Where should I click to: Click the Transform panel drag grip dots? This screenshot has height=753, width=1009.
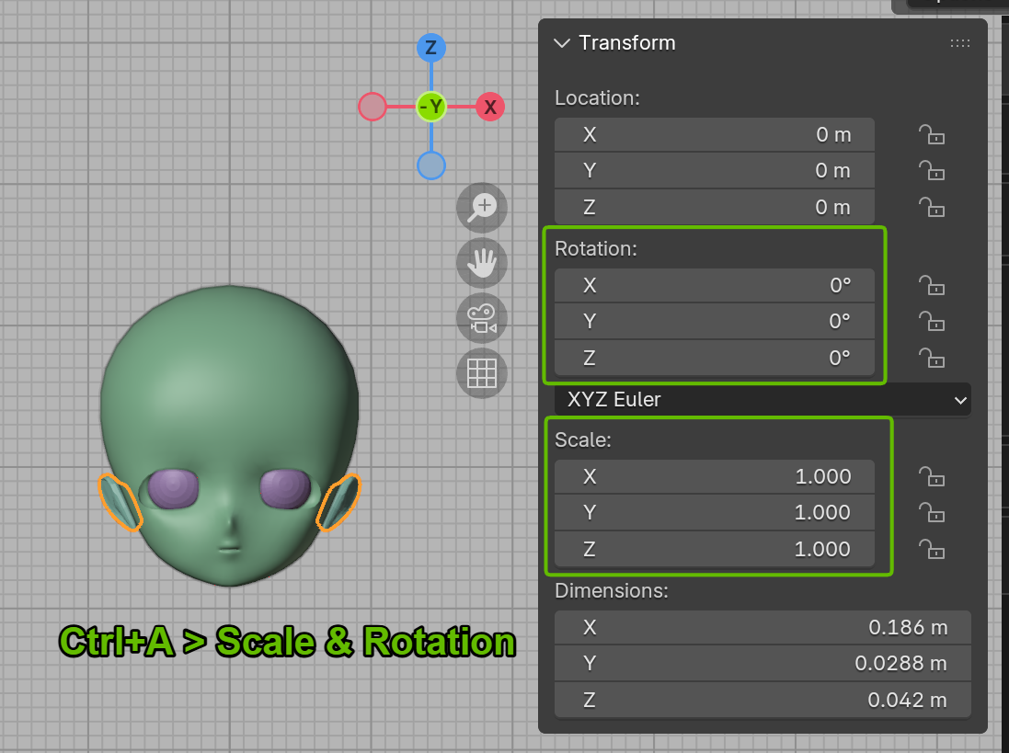[959, 43]
